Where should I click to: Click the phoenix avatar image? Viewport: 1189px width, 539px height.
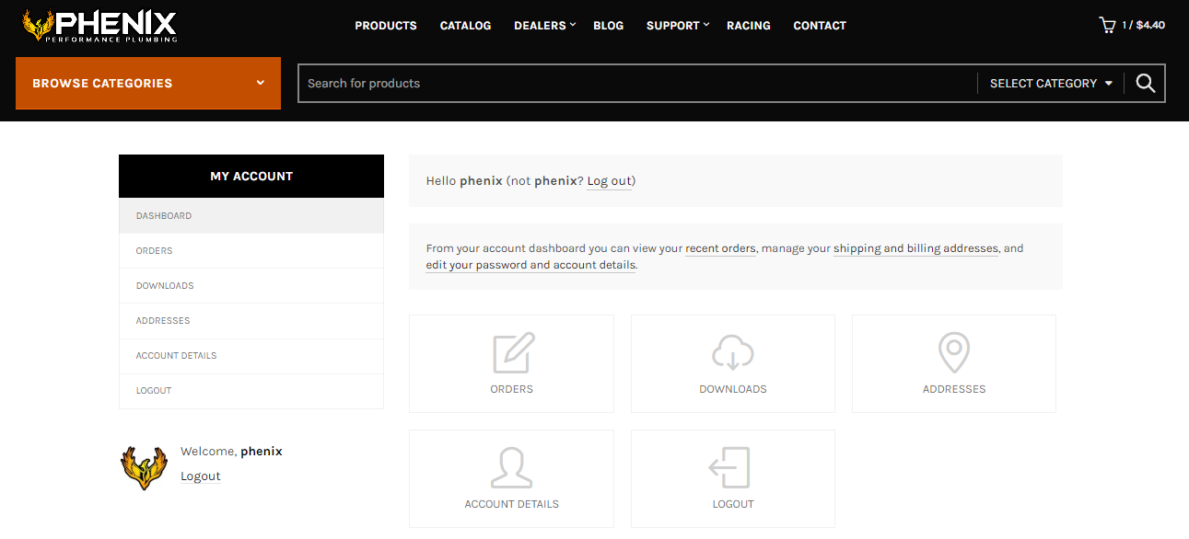tap(145, 467)
